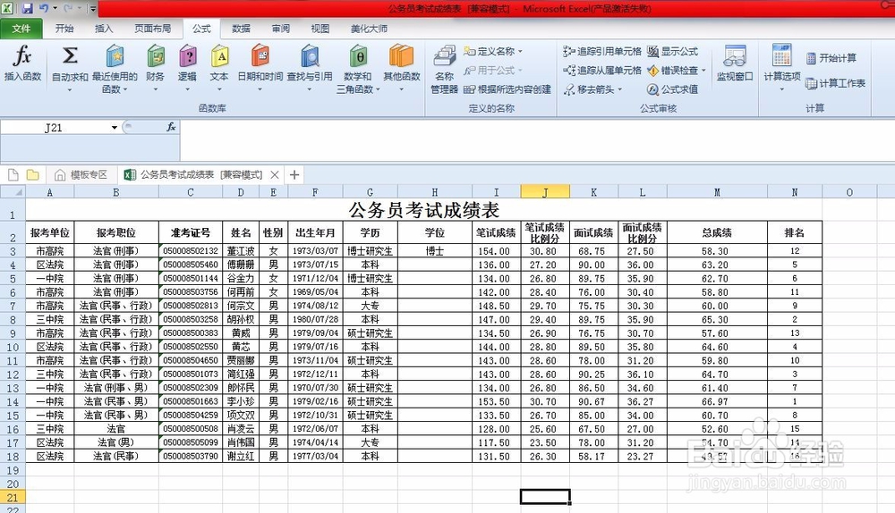Click the cell containing 博士 in column H
Viewport: 895px width, 513px height.
pos(434,251)
